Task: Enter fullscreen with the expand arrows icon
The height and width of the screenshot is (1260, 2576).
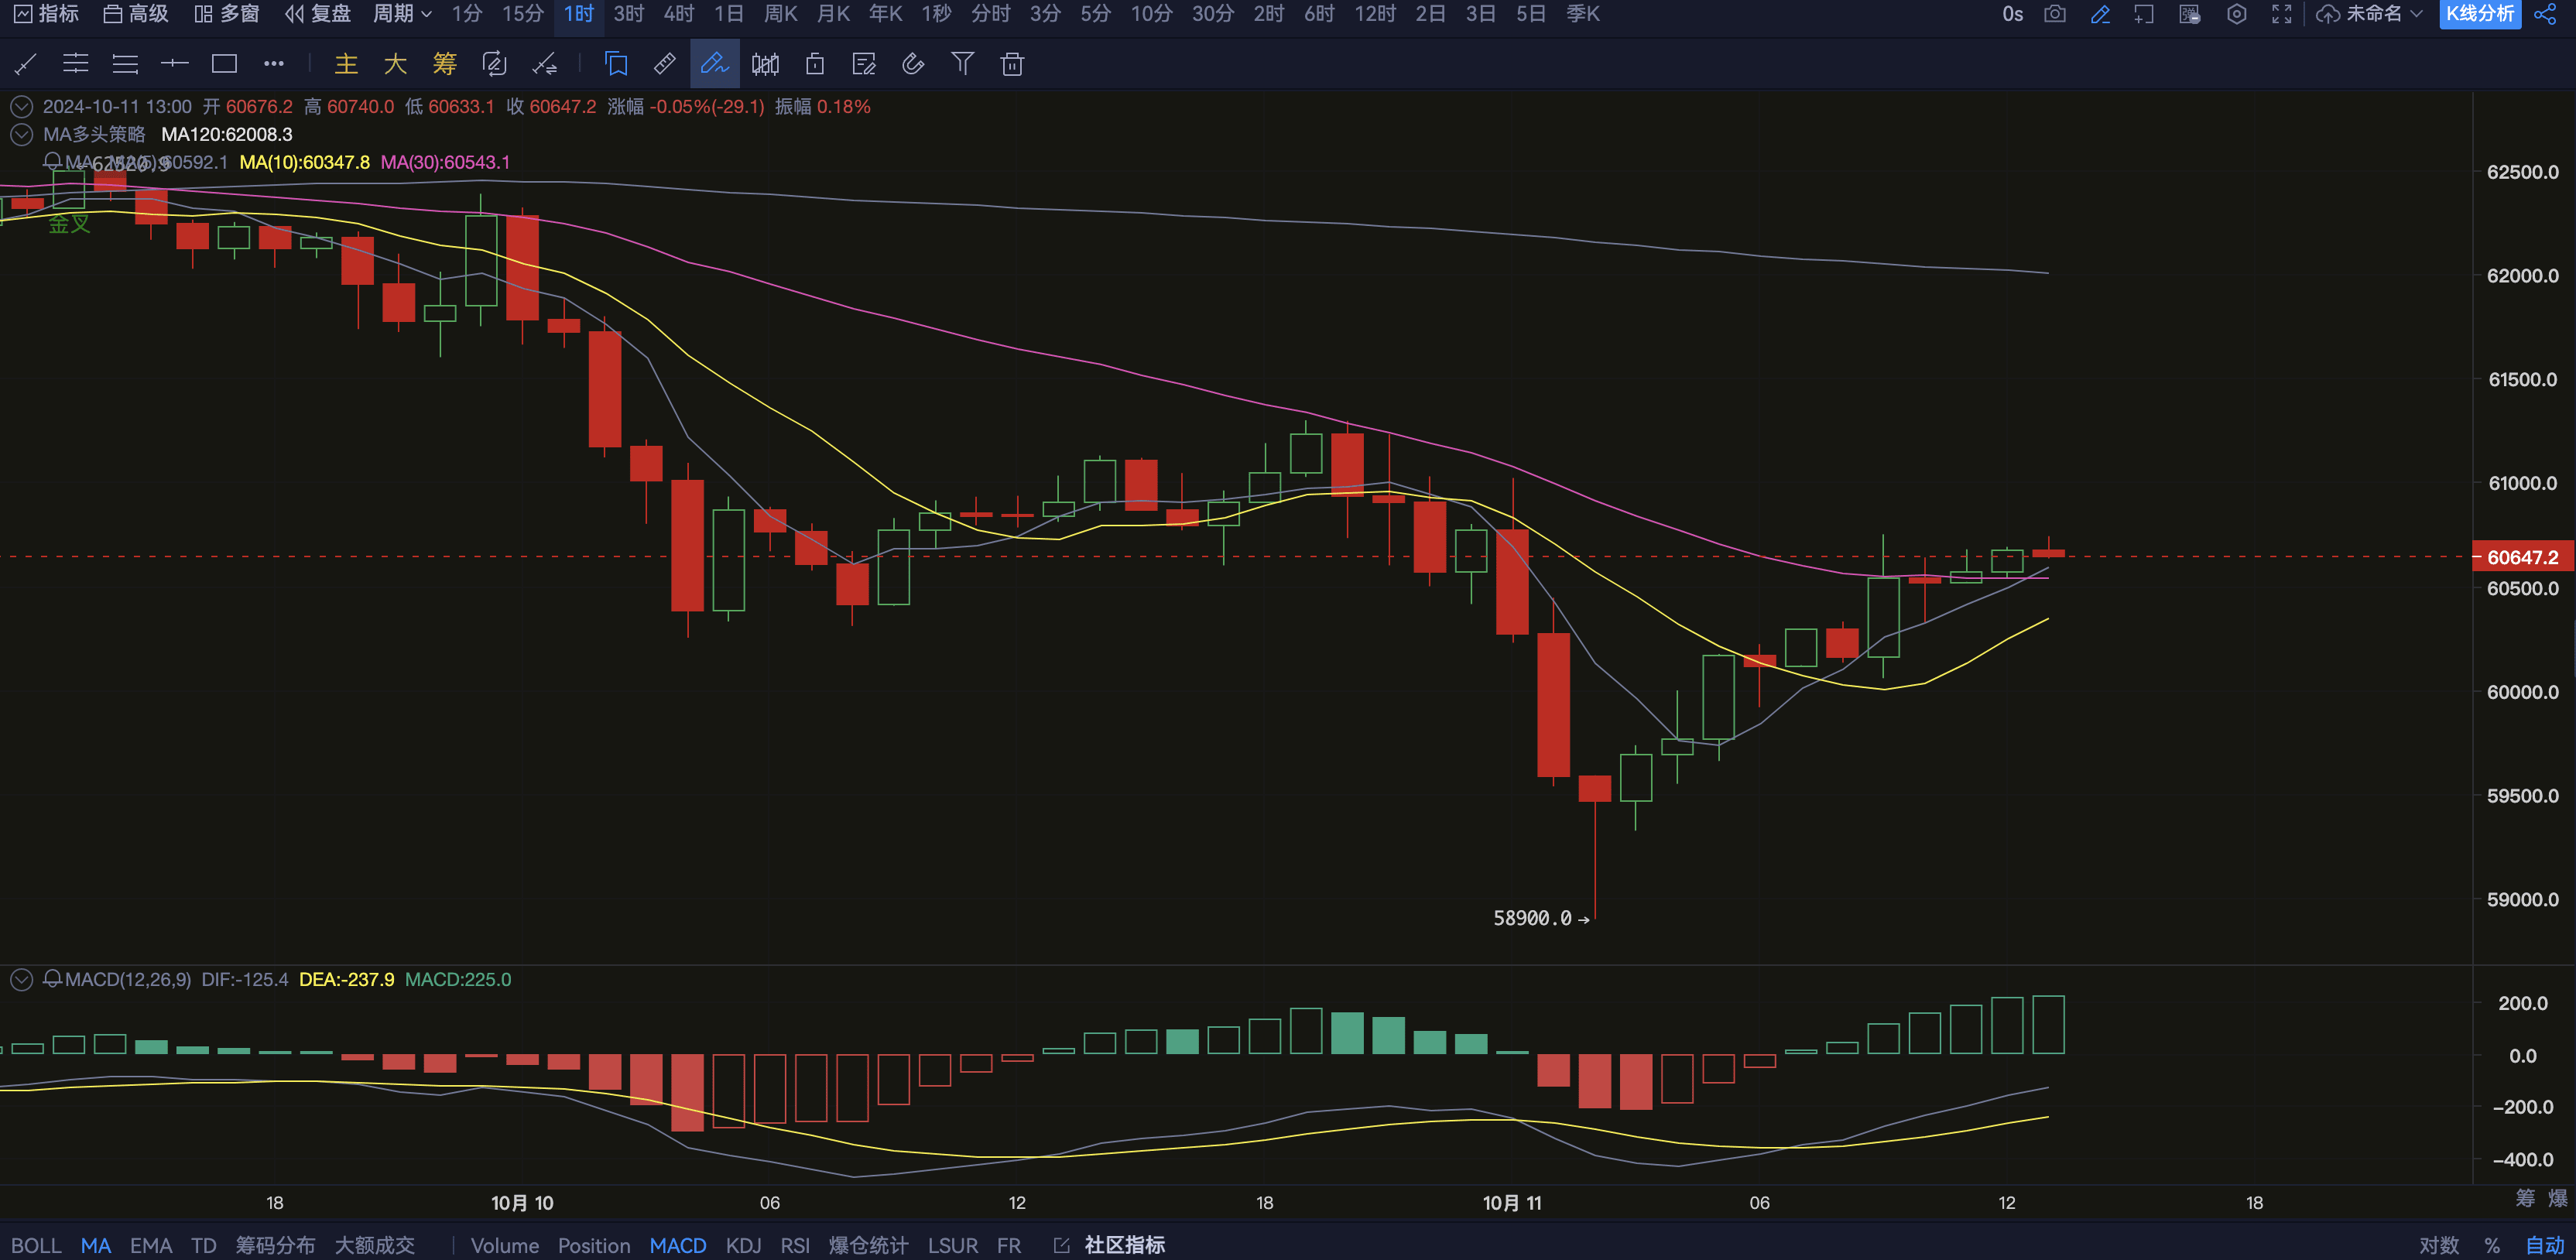Action: coord(2281,14)
